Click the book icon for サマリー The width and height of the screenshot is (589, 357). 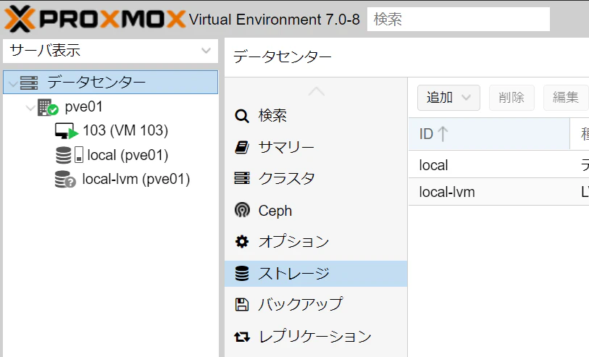click(241, 147)
